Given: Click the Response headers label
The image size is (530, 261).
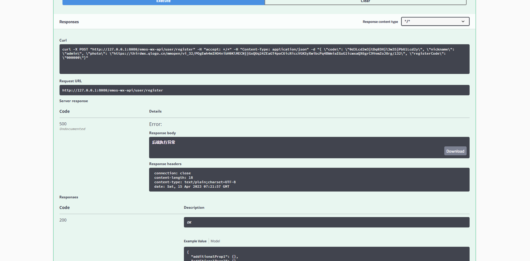Looking at the screenshot, I should coord(165,164).
